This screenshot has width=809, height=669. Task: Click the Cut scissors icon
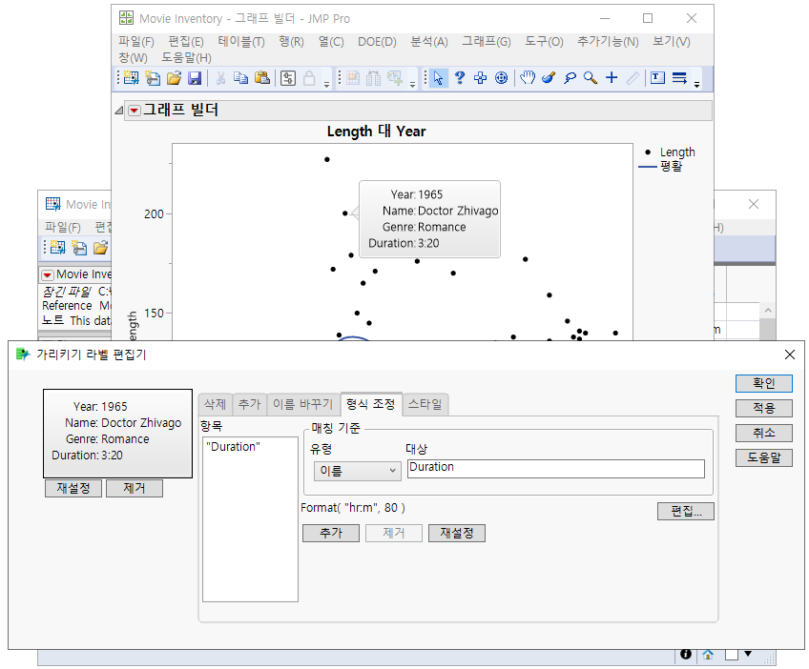(220, 78)
